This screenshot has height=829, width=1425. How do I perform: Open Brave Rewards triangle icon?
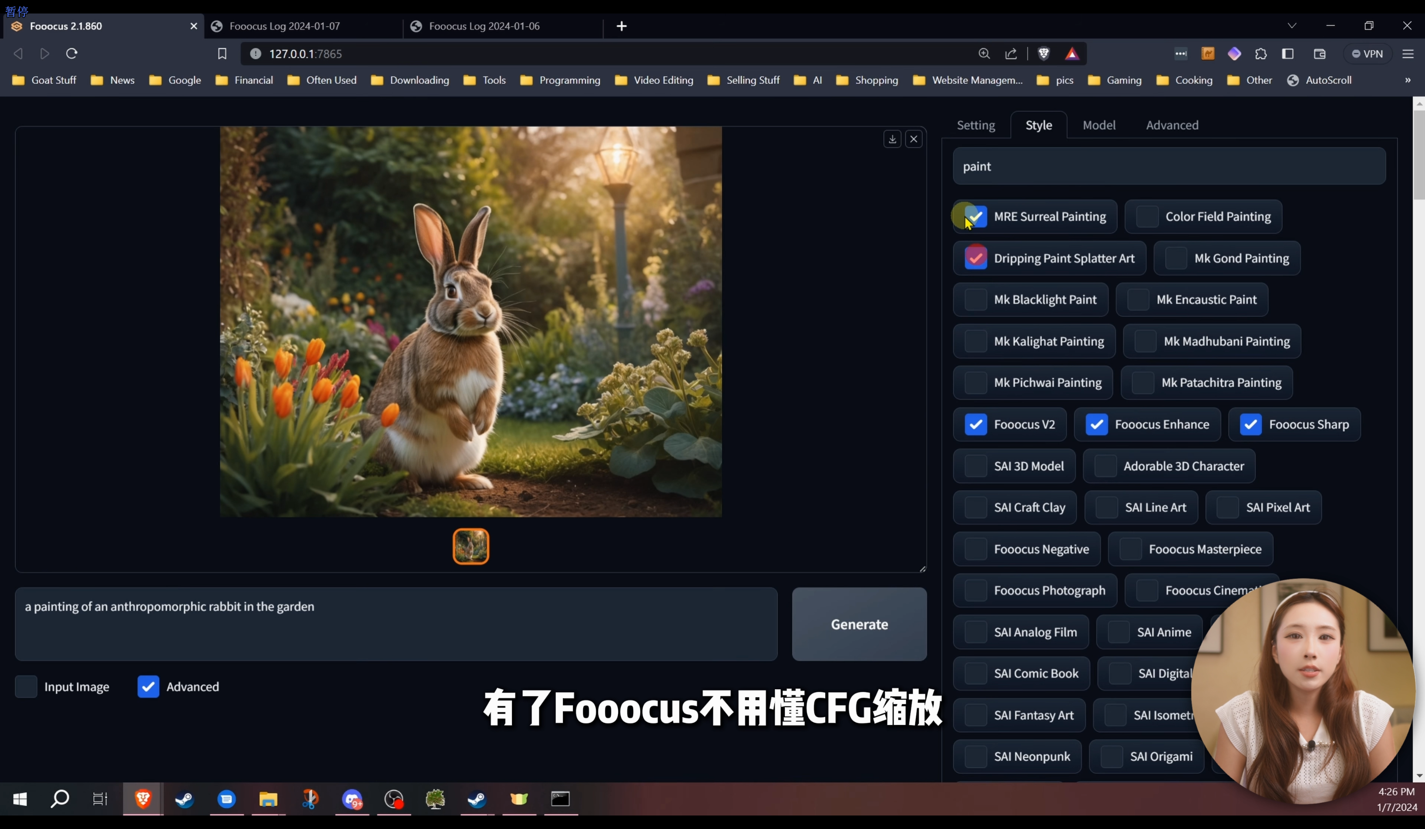(x=1072, y=54)
